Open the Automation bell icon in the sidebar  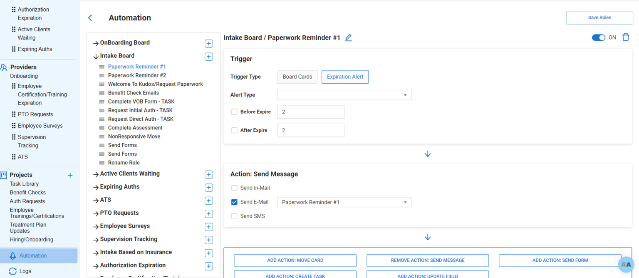12,256
